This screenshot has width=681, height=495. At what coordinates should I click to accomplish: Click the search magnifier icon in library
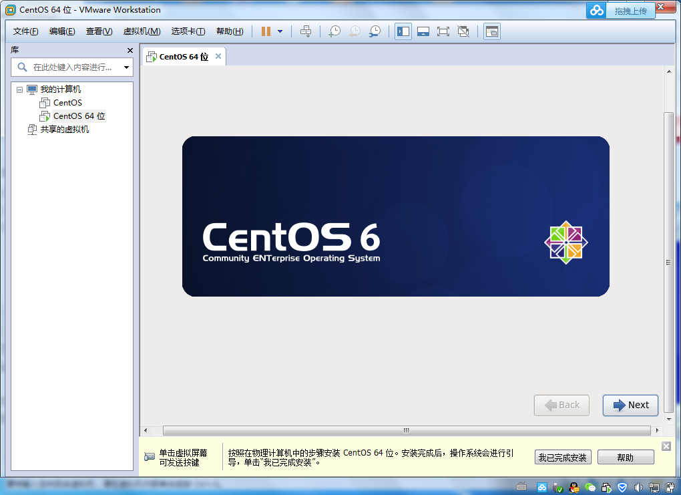(22, 67)
